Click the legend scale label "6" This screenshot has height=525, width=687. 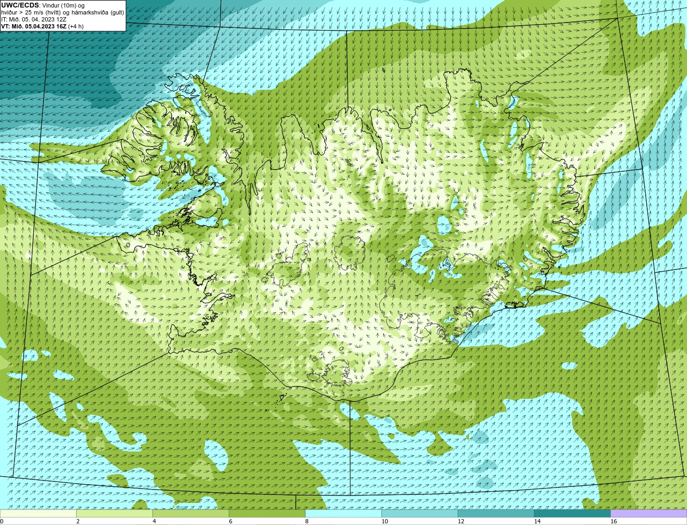(230, 522)
